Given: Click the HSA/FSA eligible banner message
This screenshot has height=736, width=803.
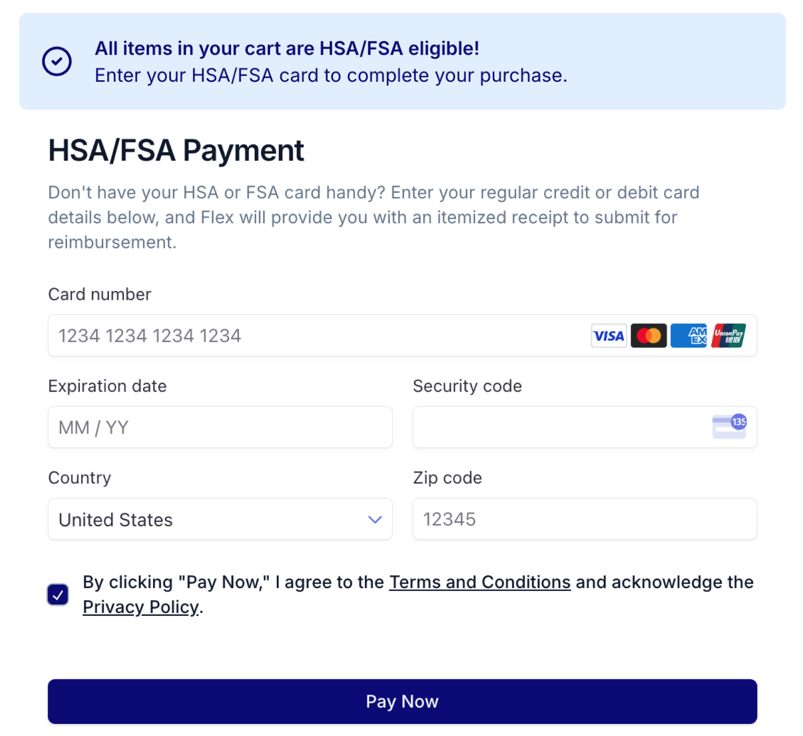Looking at the screenshot, I should (x=330, y=62).
